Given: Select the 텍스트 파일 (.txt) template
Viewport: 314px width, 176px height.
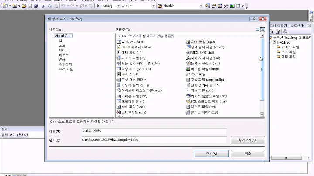Looking at the screenshot, I should tap(201, 107).
